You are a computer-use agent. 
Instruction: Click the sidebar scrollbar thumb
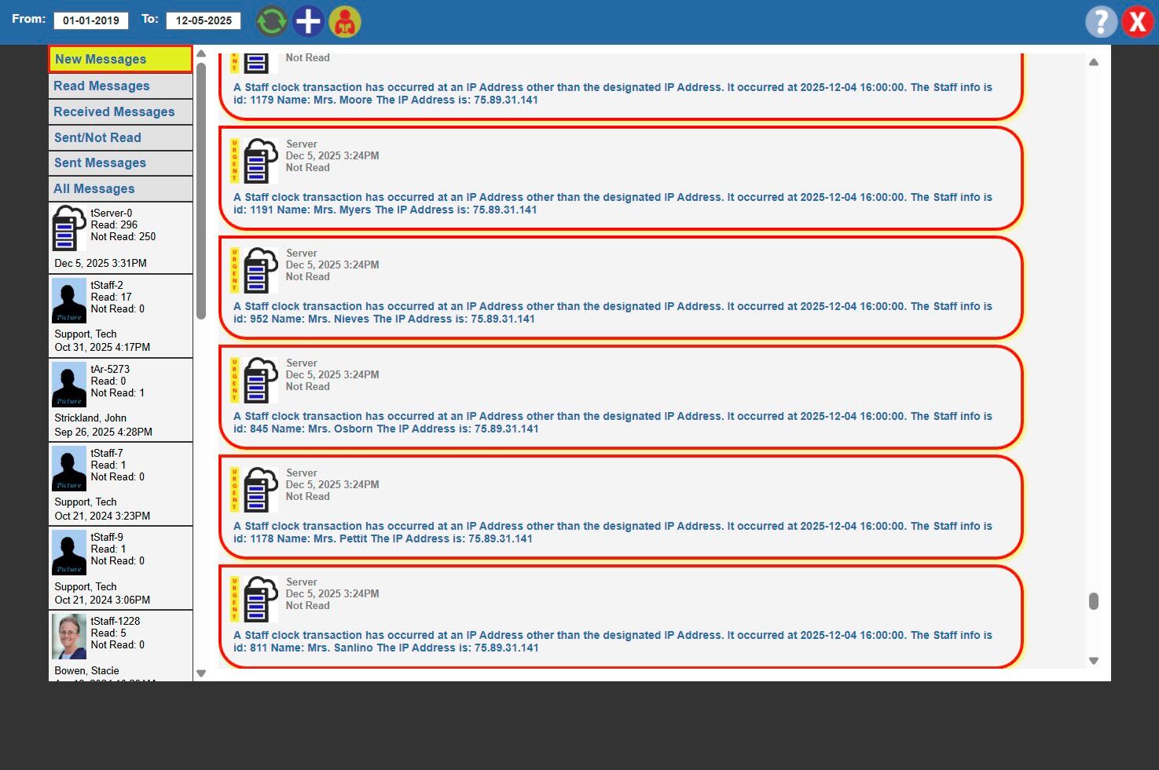201,191
